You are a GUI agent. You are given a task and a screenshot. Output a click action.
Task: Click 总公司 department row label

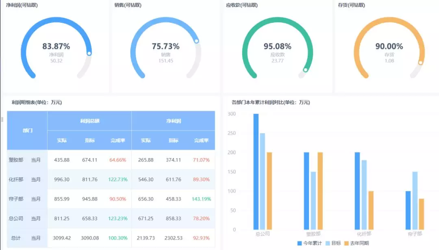pyautogui.click(x=16, y=218)
